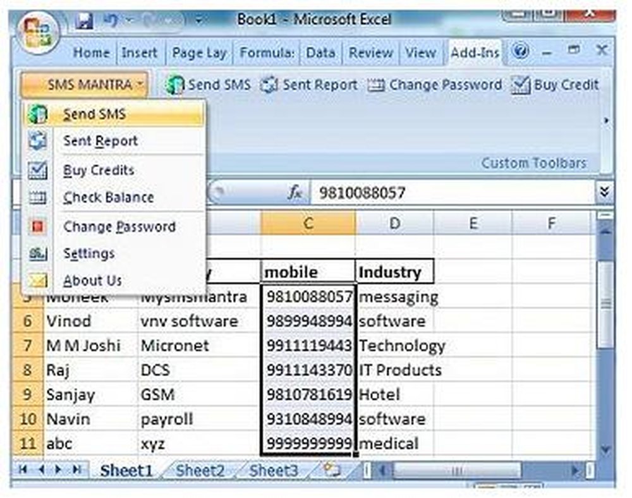Switch to the View ribbon tab

tap(420, 53)
